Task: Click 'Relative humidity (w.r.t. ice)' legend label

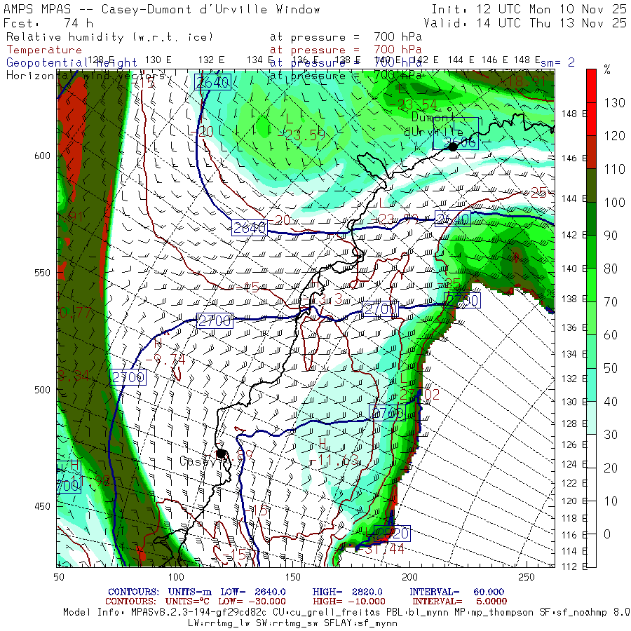Action: pos(109,37)
